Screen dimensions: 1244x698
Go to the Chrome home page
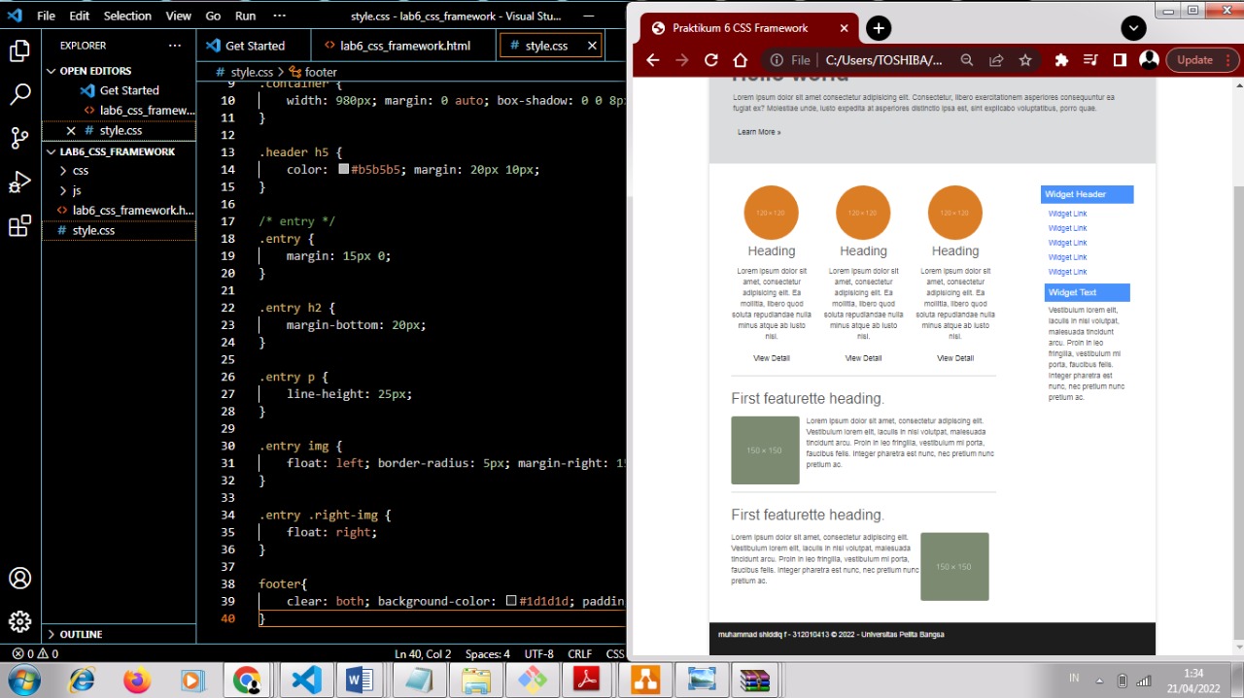[741, 60]
